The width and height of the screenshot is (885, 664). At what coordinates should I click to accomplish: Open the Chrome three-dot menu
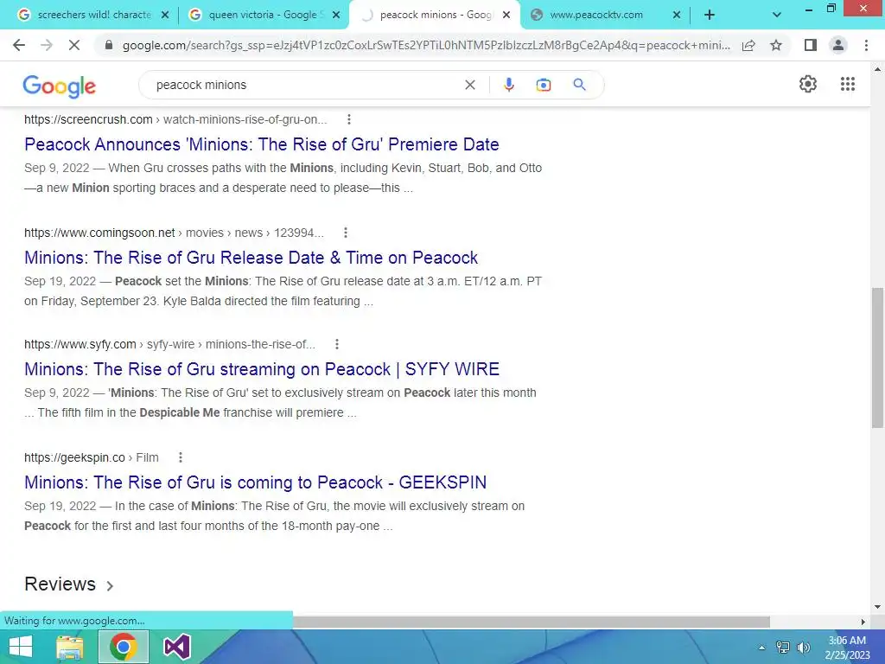tap(866, 45)
